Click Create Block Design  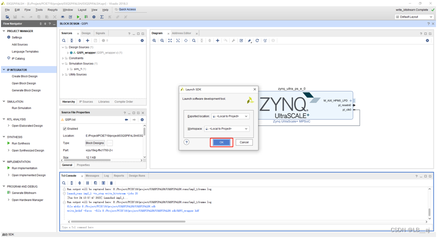tap(25, 76)
